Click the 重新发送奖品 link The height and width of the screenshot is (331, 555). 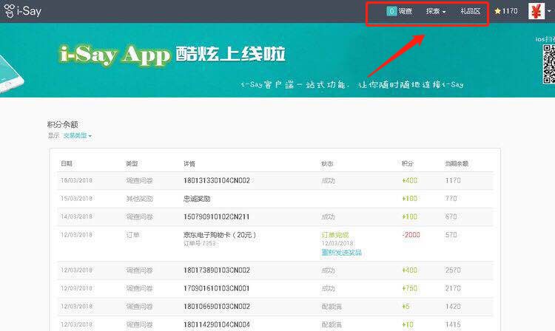(x=341, y=253)
